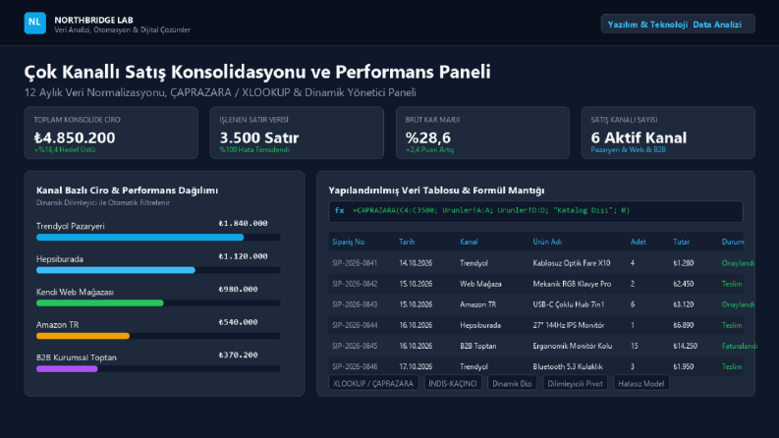Viewport: 779px width, 438px height.
Task: Click the Trendyol Pazaryeri progress bar
Action: coord(158,238)
